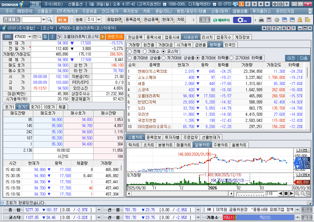Click the 이전 previous page button
This screenshot has height=222, width=314.
[291, 58]
